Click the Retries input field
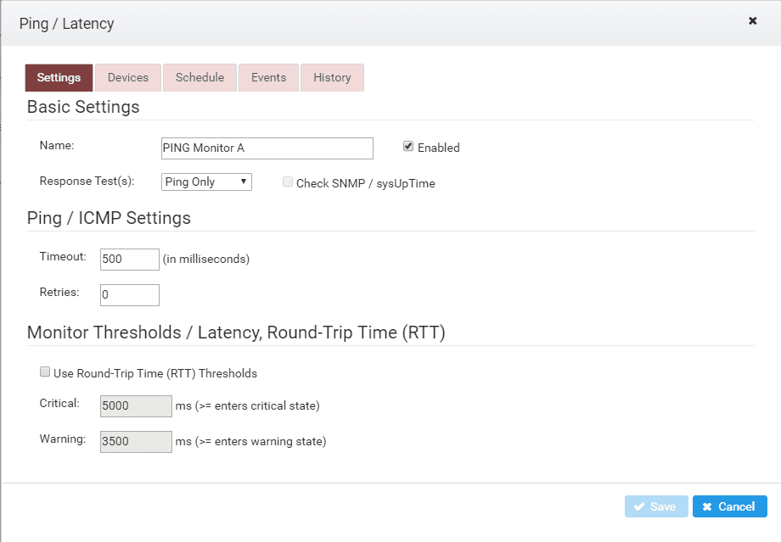 tap(130, 295)
